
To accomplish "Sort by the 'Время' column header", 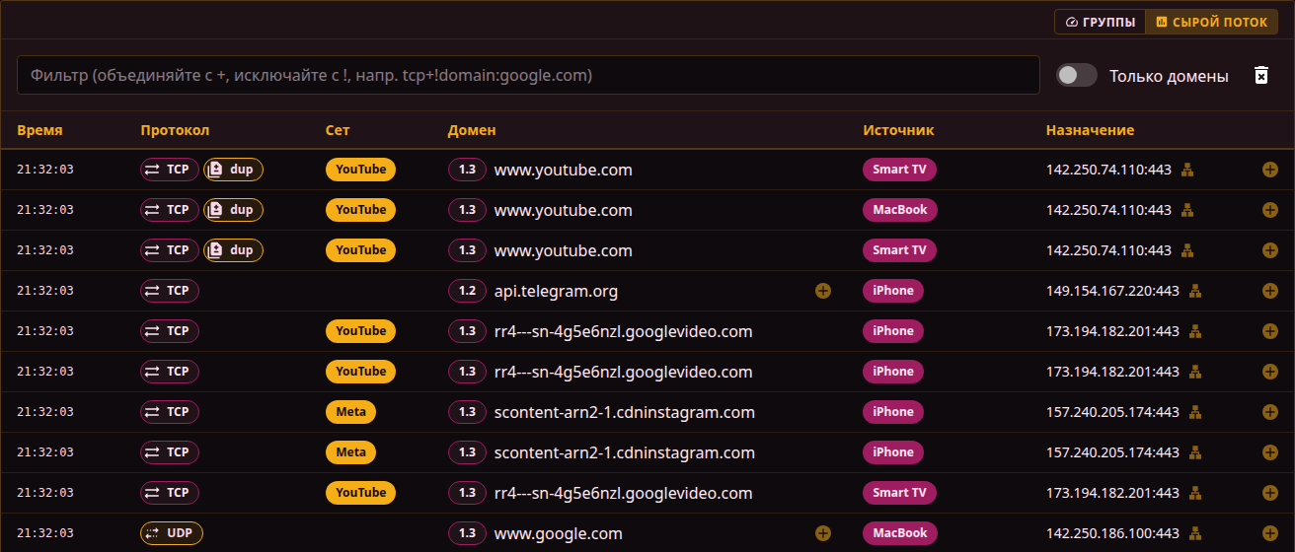I will click(x=39, y=130).
